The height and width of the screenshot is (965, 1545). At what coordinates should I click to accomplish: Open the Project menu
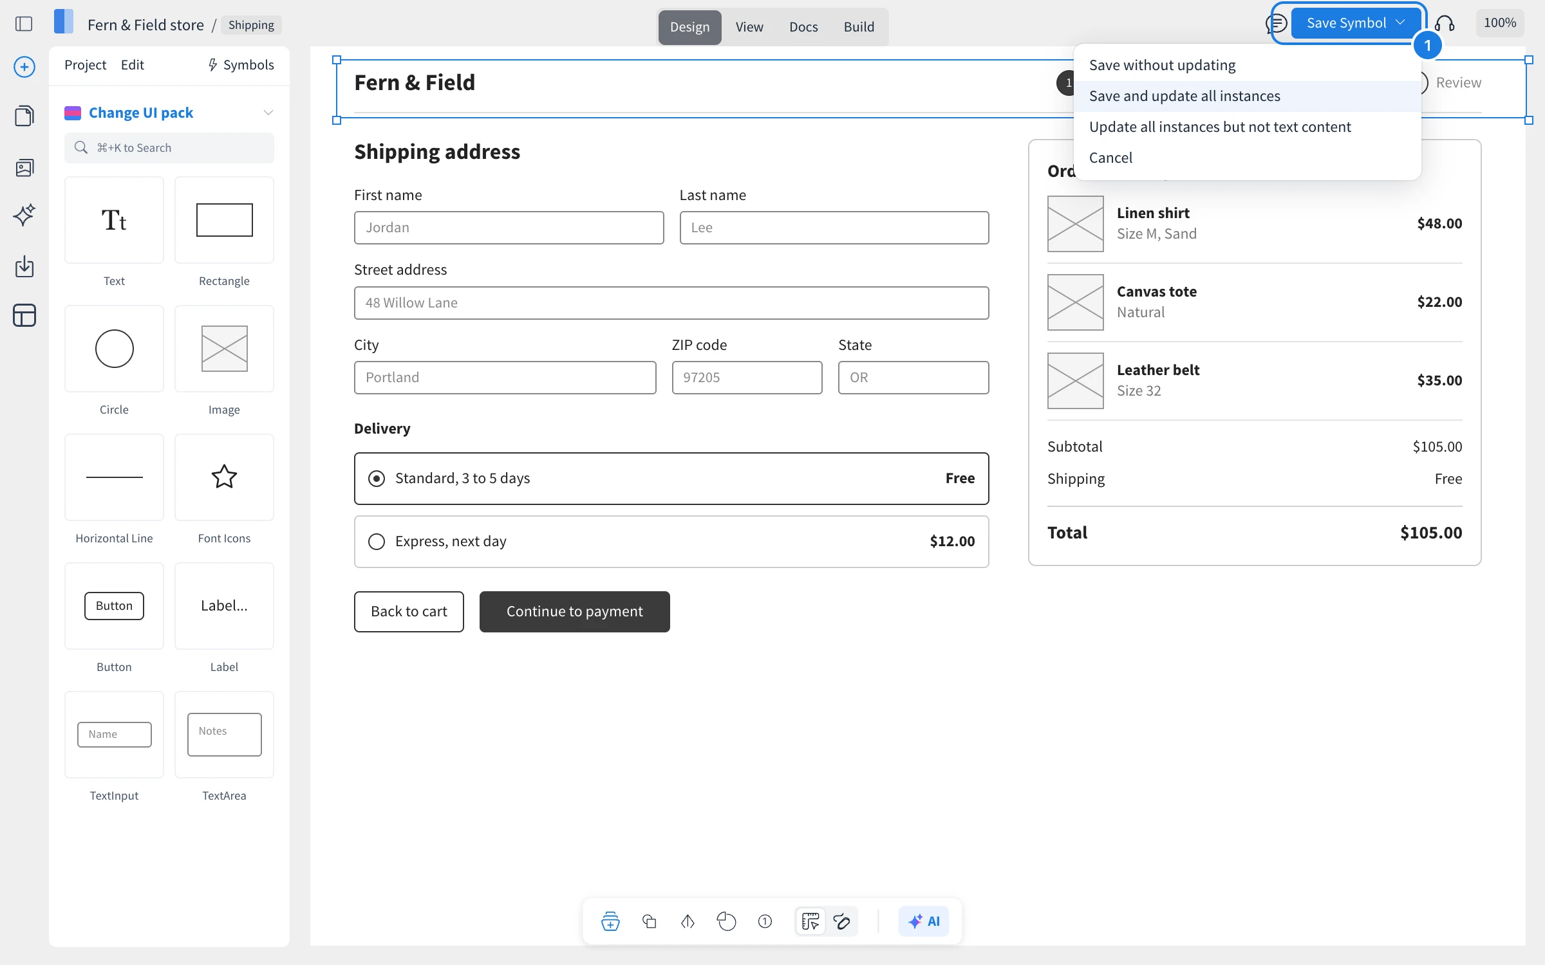(x=85, y=65)
